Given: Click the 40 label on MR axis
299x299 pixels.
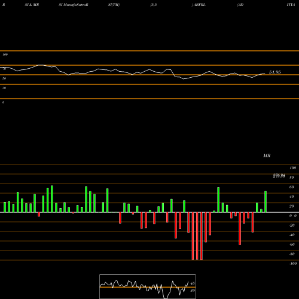Looking at the screenshot, I should tap(292, 197).
